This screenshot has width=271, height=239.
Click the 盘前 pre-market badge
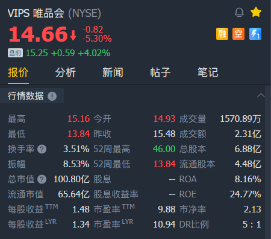tap(15, 53)
